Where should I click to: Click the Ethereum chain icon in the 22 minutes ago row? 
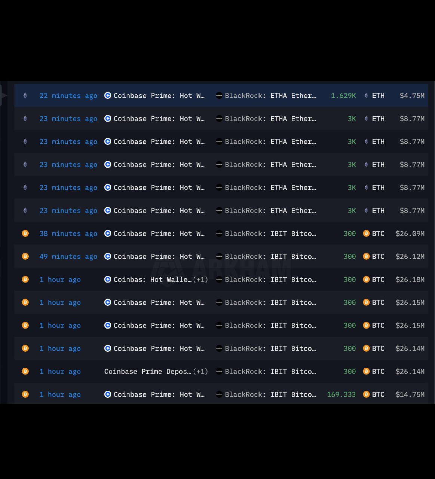tap(25, 95)
